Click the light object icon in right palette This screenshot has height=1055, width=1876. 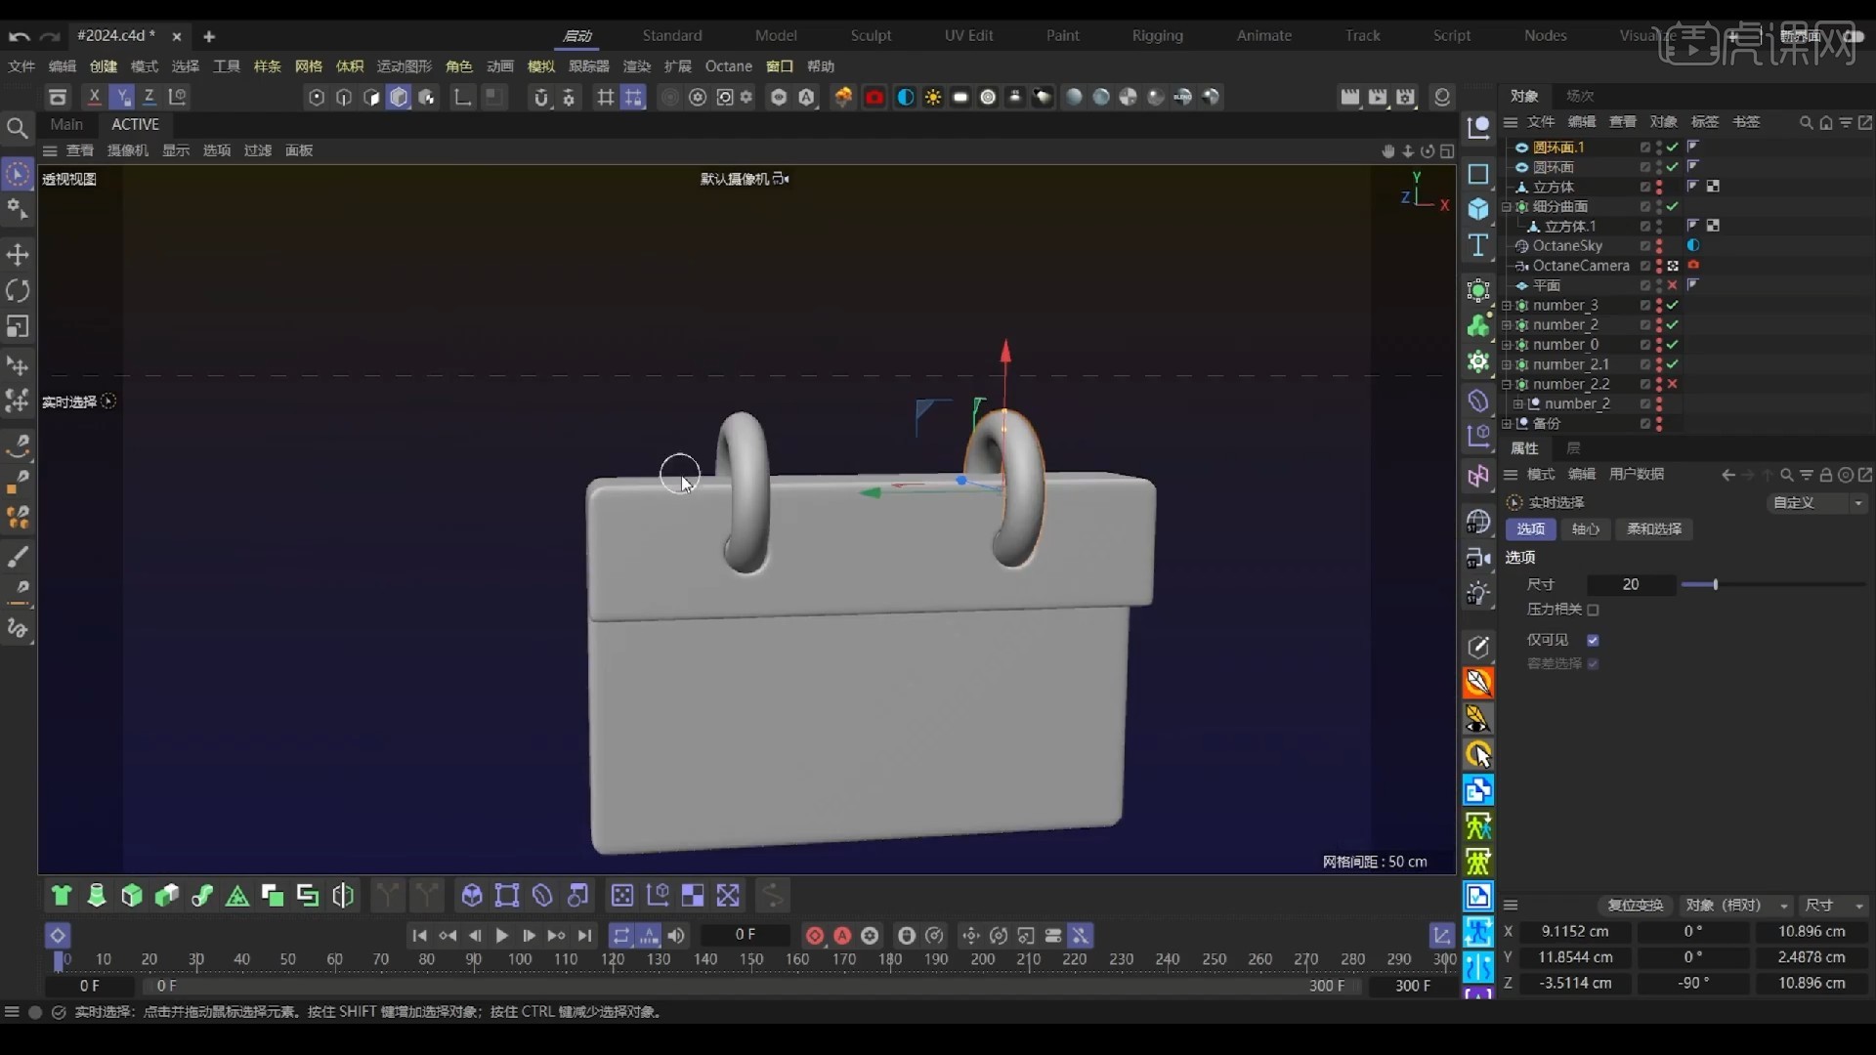[1478, 594]
